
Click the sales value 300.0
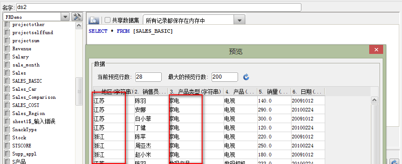[x=274, y=119]
